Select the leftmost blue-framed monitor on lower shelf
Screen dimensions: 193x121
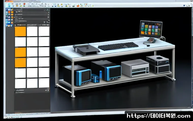tap(77, 75)
